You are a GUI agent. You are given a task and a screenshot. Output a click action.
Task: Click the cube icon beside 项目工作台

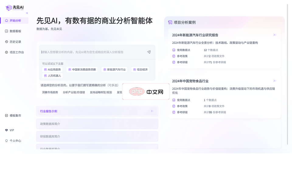click(x=6, y=52)
